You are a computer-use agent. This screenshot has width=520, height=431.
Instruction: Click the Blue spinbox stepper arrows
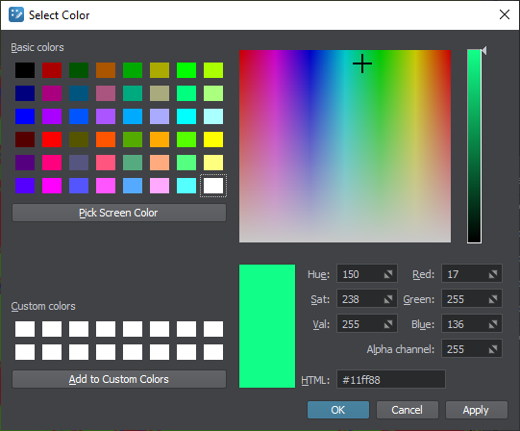tap(493, 324)
